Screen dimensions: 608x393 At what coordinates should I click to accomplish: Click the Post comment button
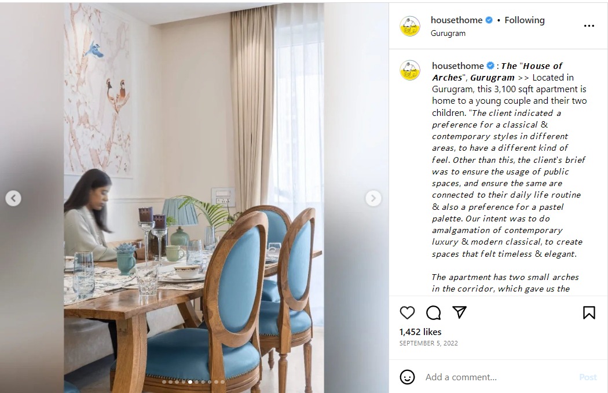pos(588,377)
